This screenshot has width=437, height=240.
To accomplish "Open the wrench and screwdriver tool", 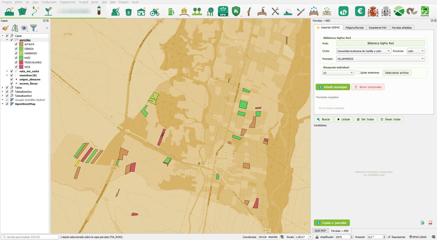I will tap(275, 12).
